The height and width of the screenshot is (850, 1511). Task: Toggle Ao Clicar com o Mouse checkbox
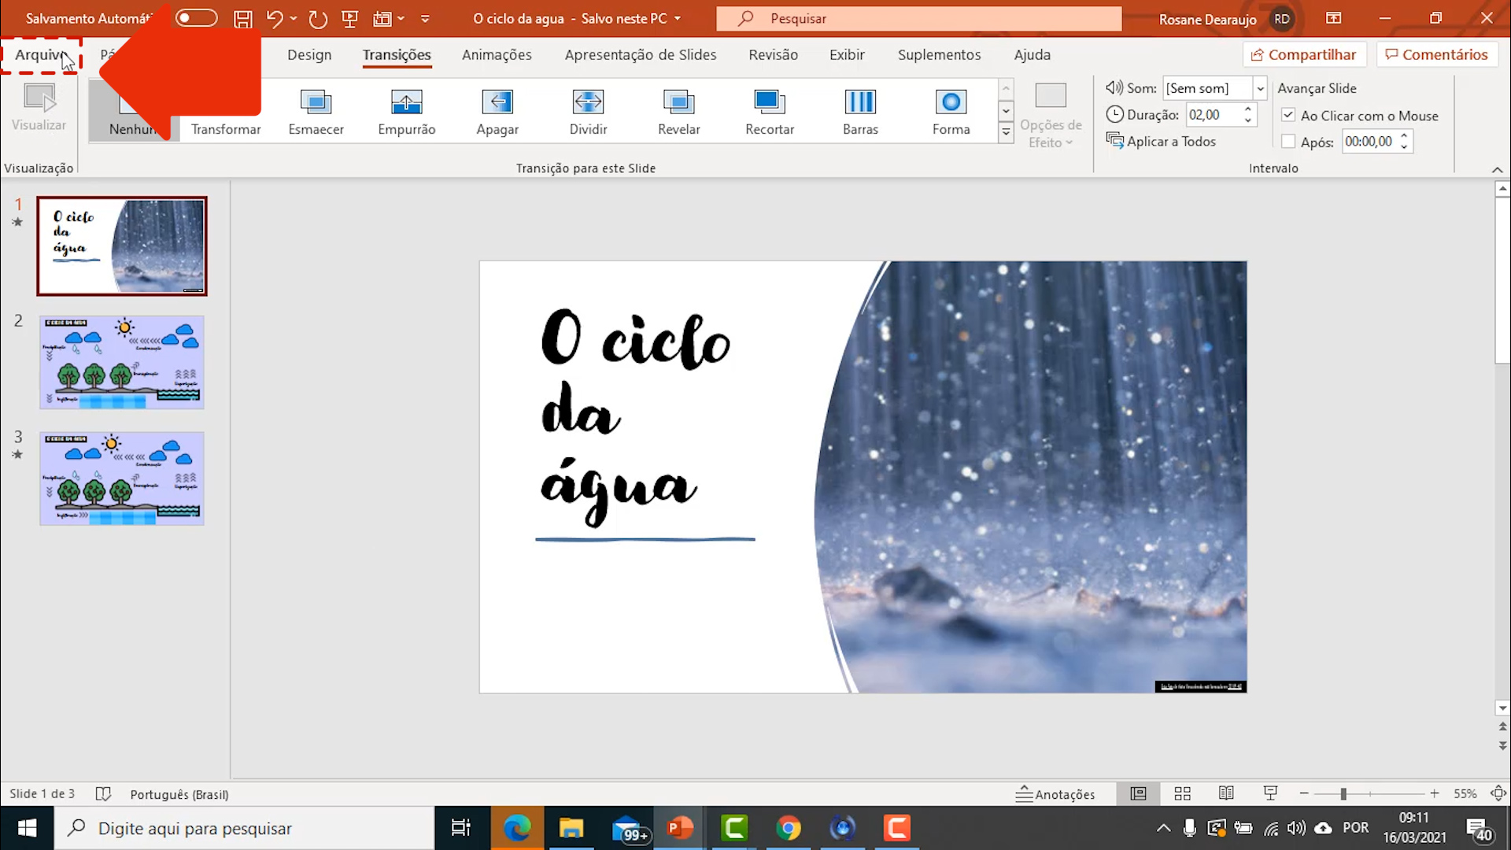[1287, 114]
